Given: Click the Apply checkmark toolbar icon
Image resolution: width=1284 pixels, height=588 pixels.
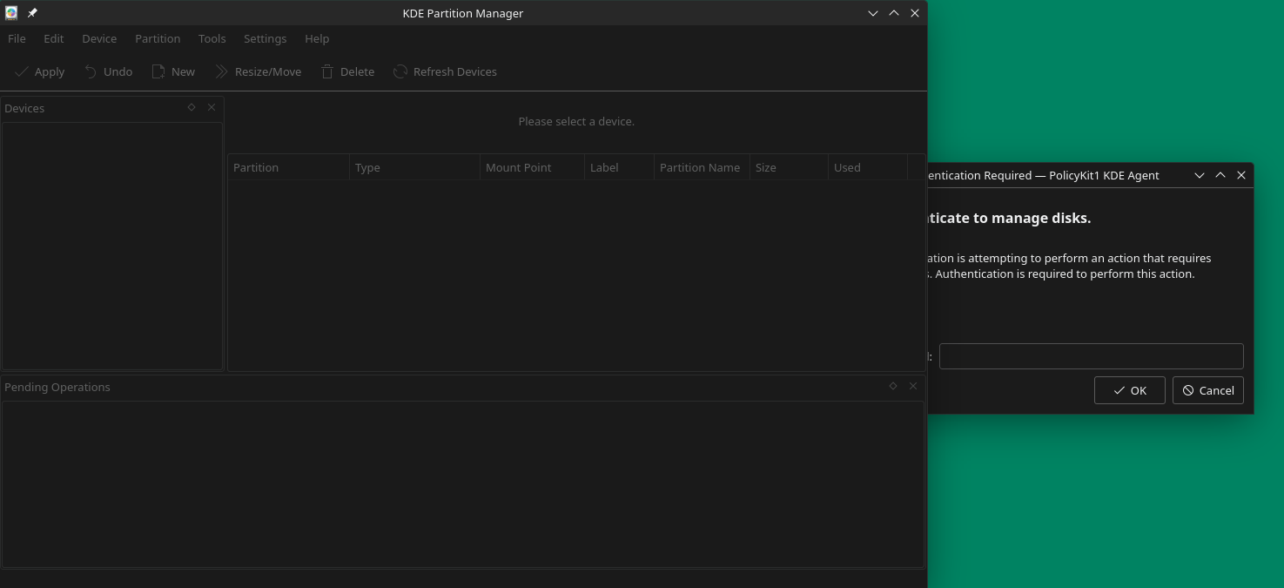Looking at the screenshot, I should 22,71.
